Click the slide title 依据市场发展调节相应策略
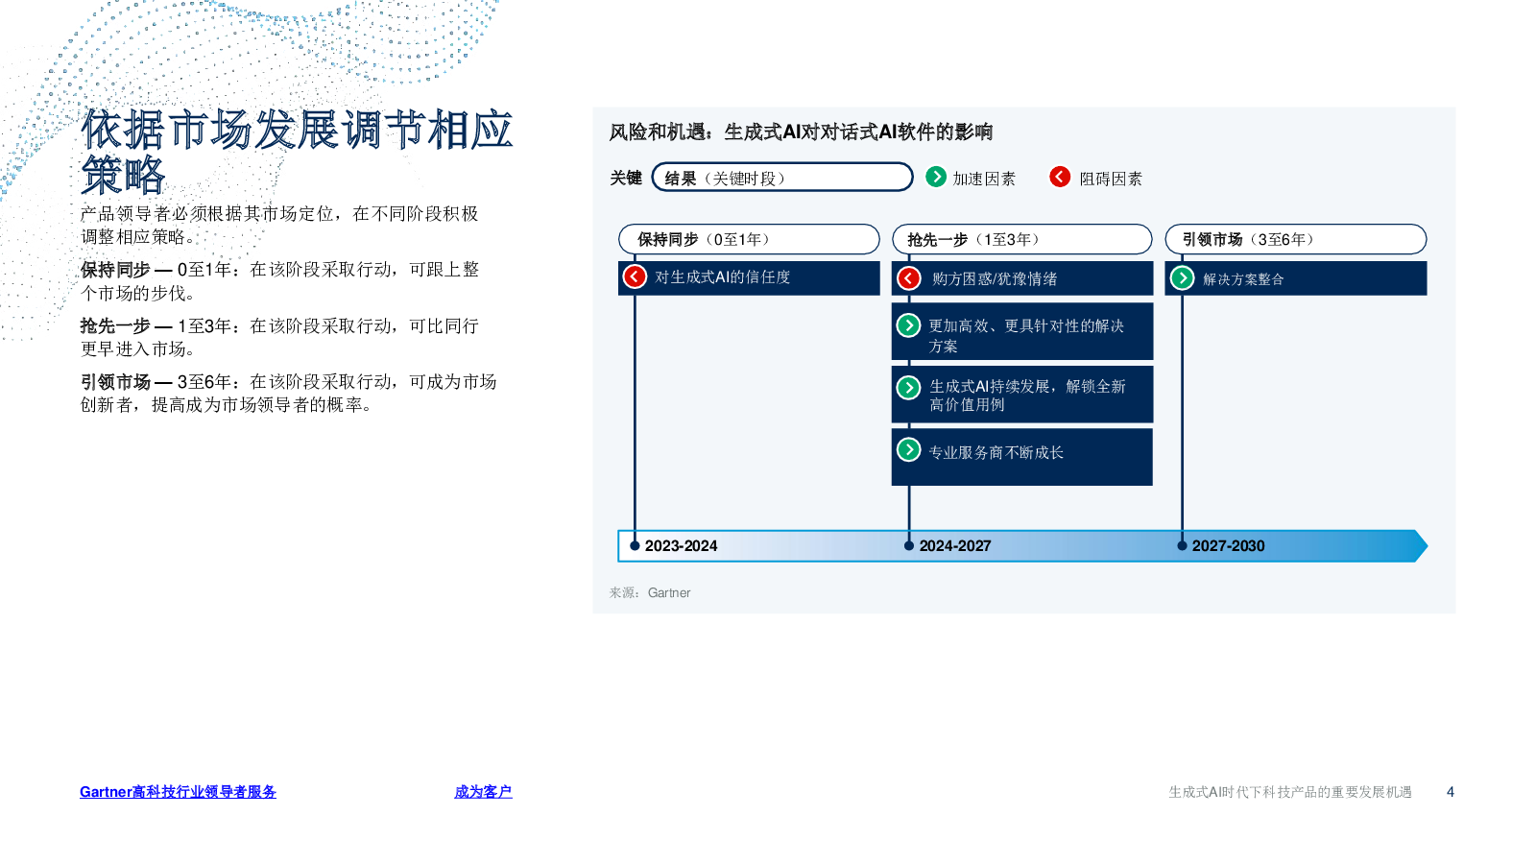This screenshot has width=1536, height=864. coord(296,152)
